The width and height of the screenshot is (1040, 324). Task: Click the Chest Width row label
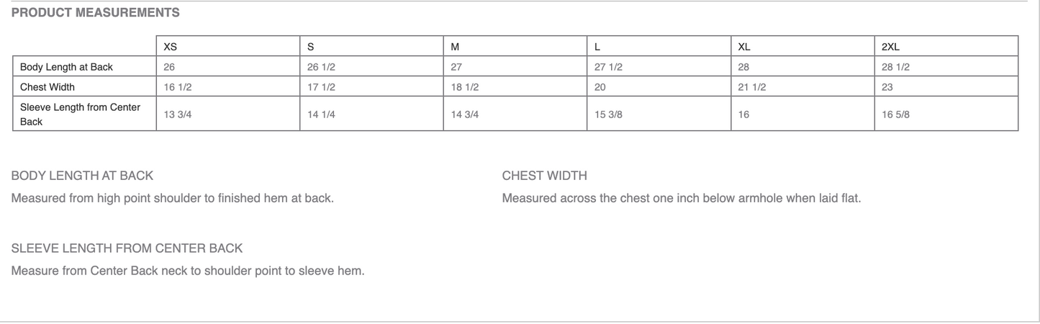[x=48, y=87]
